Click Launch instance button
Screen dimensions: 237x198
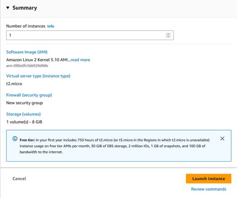[208, 179]
